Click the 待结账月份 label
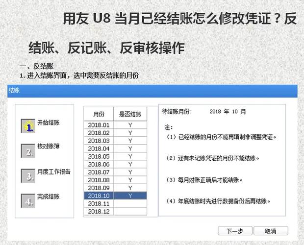Viewport: 304px width, 245px height. 177,112
